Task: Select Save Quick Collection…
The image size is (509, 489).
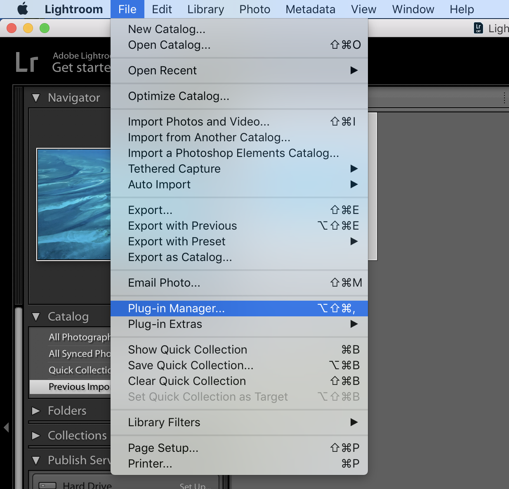Action: coord(239,366)
